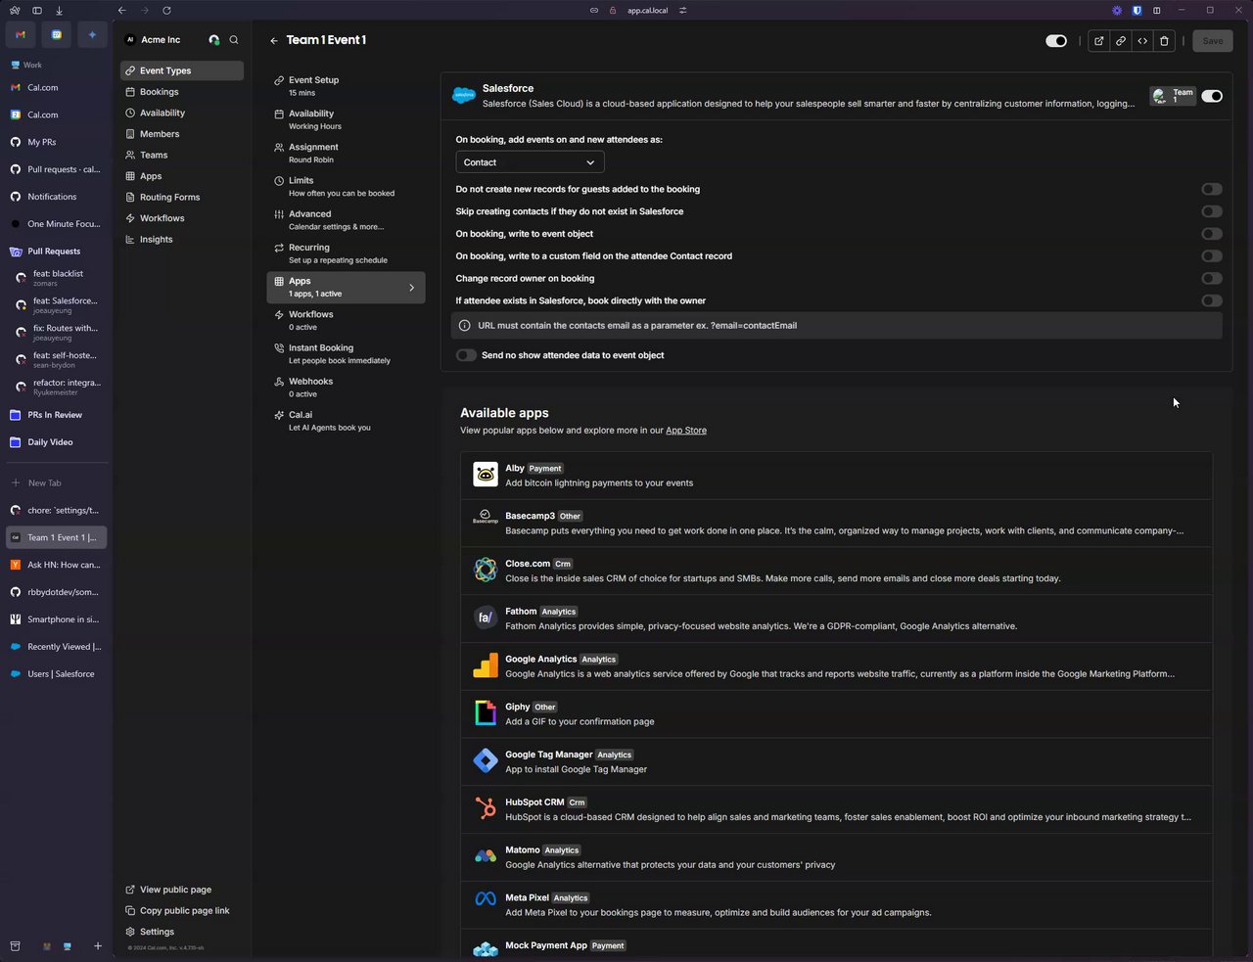This screenshot has width=1253, height=962.
Task: Open Google Calendar pinned tab icon
Action: click(x=57, y=34)
